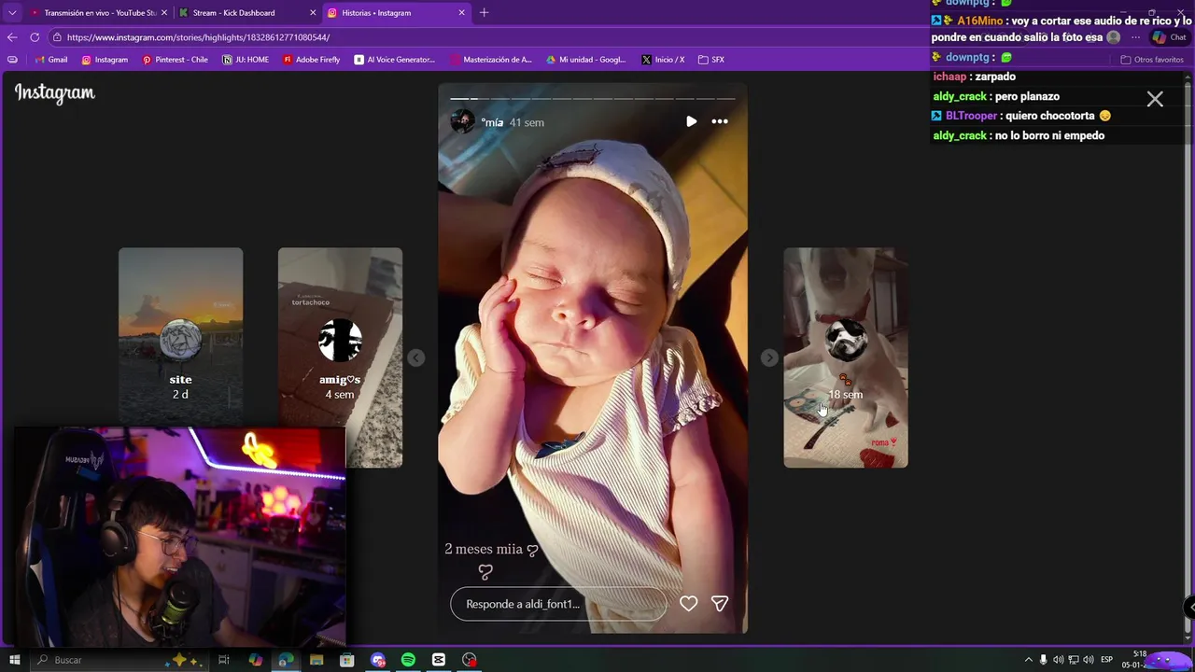Screen dimensions: 1195x672
Task: Open a new browser tab
Action: click(484, 13)
